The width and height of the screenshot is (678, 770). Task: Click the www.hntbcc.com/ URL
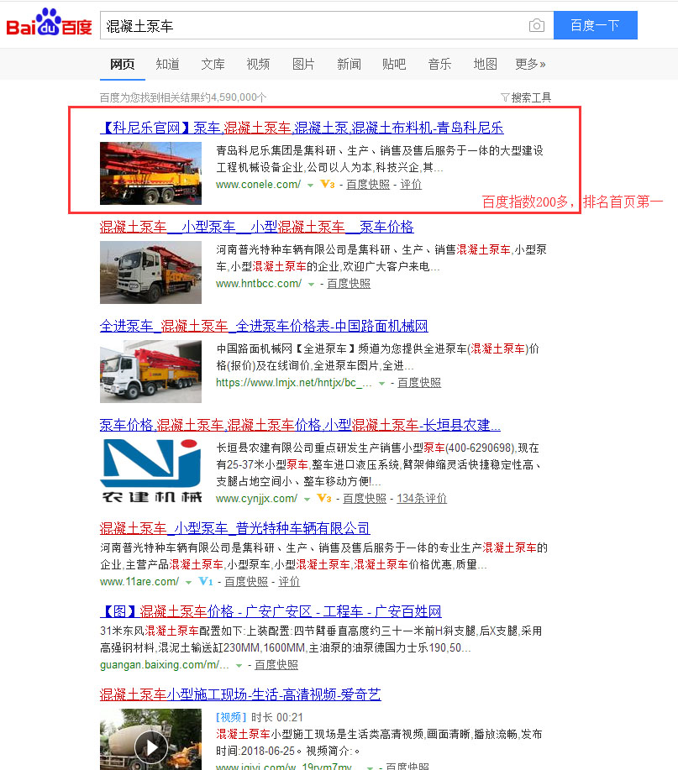(x=259, y=284)
